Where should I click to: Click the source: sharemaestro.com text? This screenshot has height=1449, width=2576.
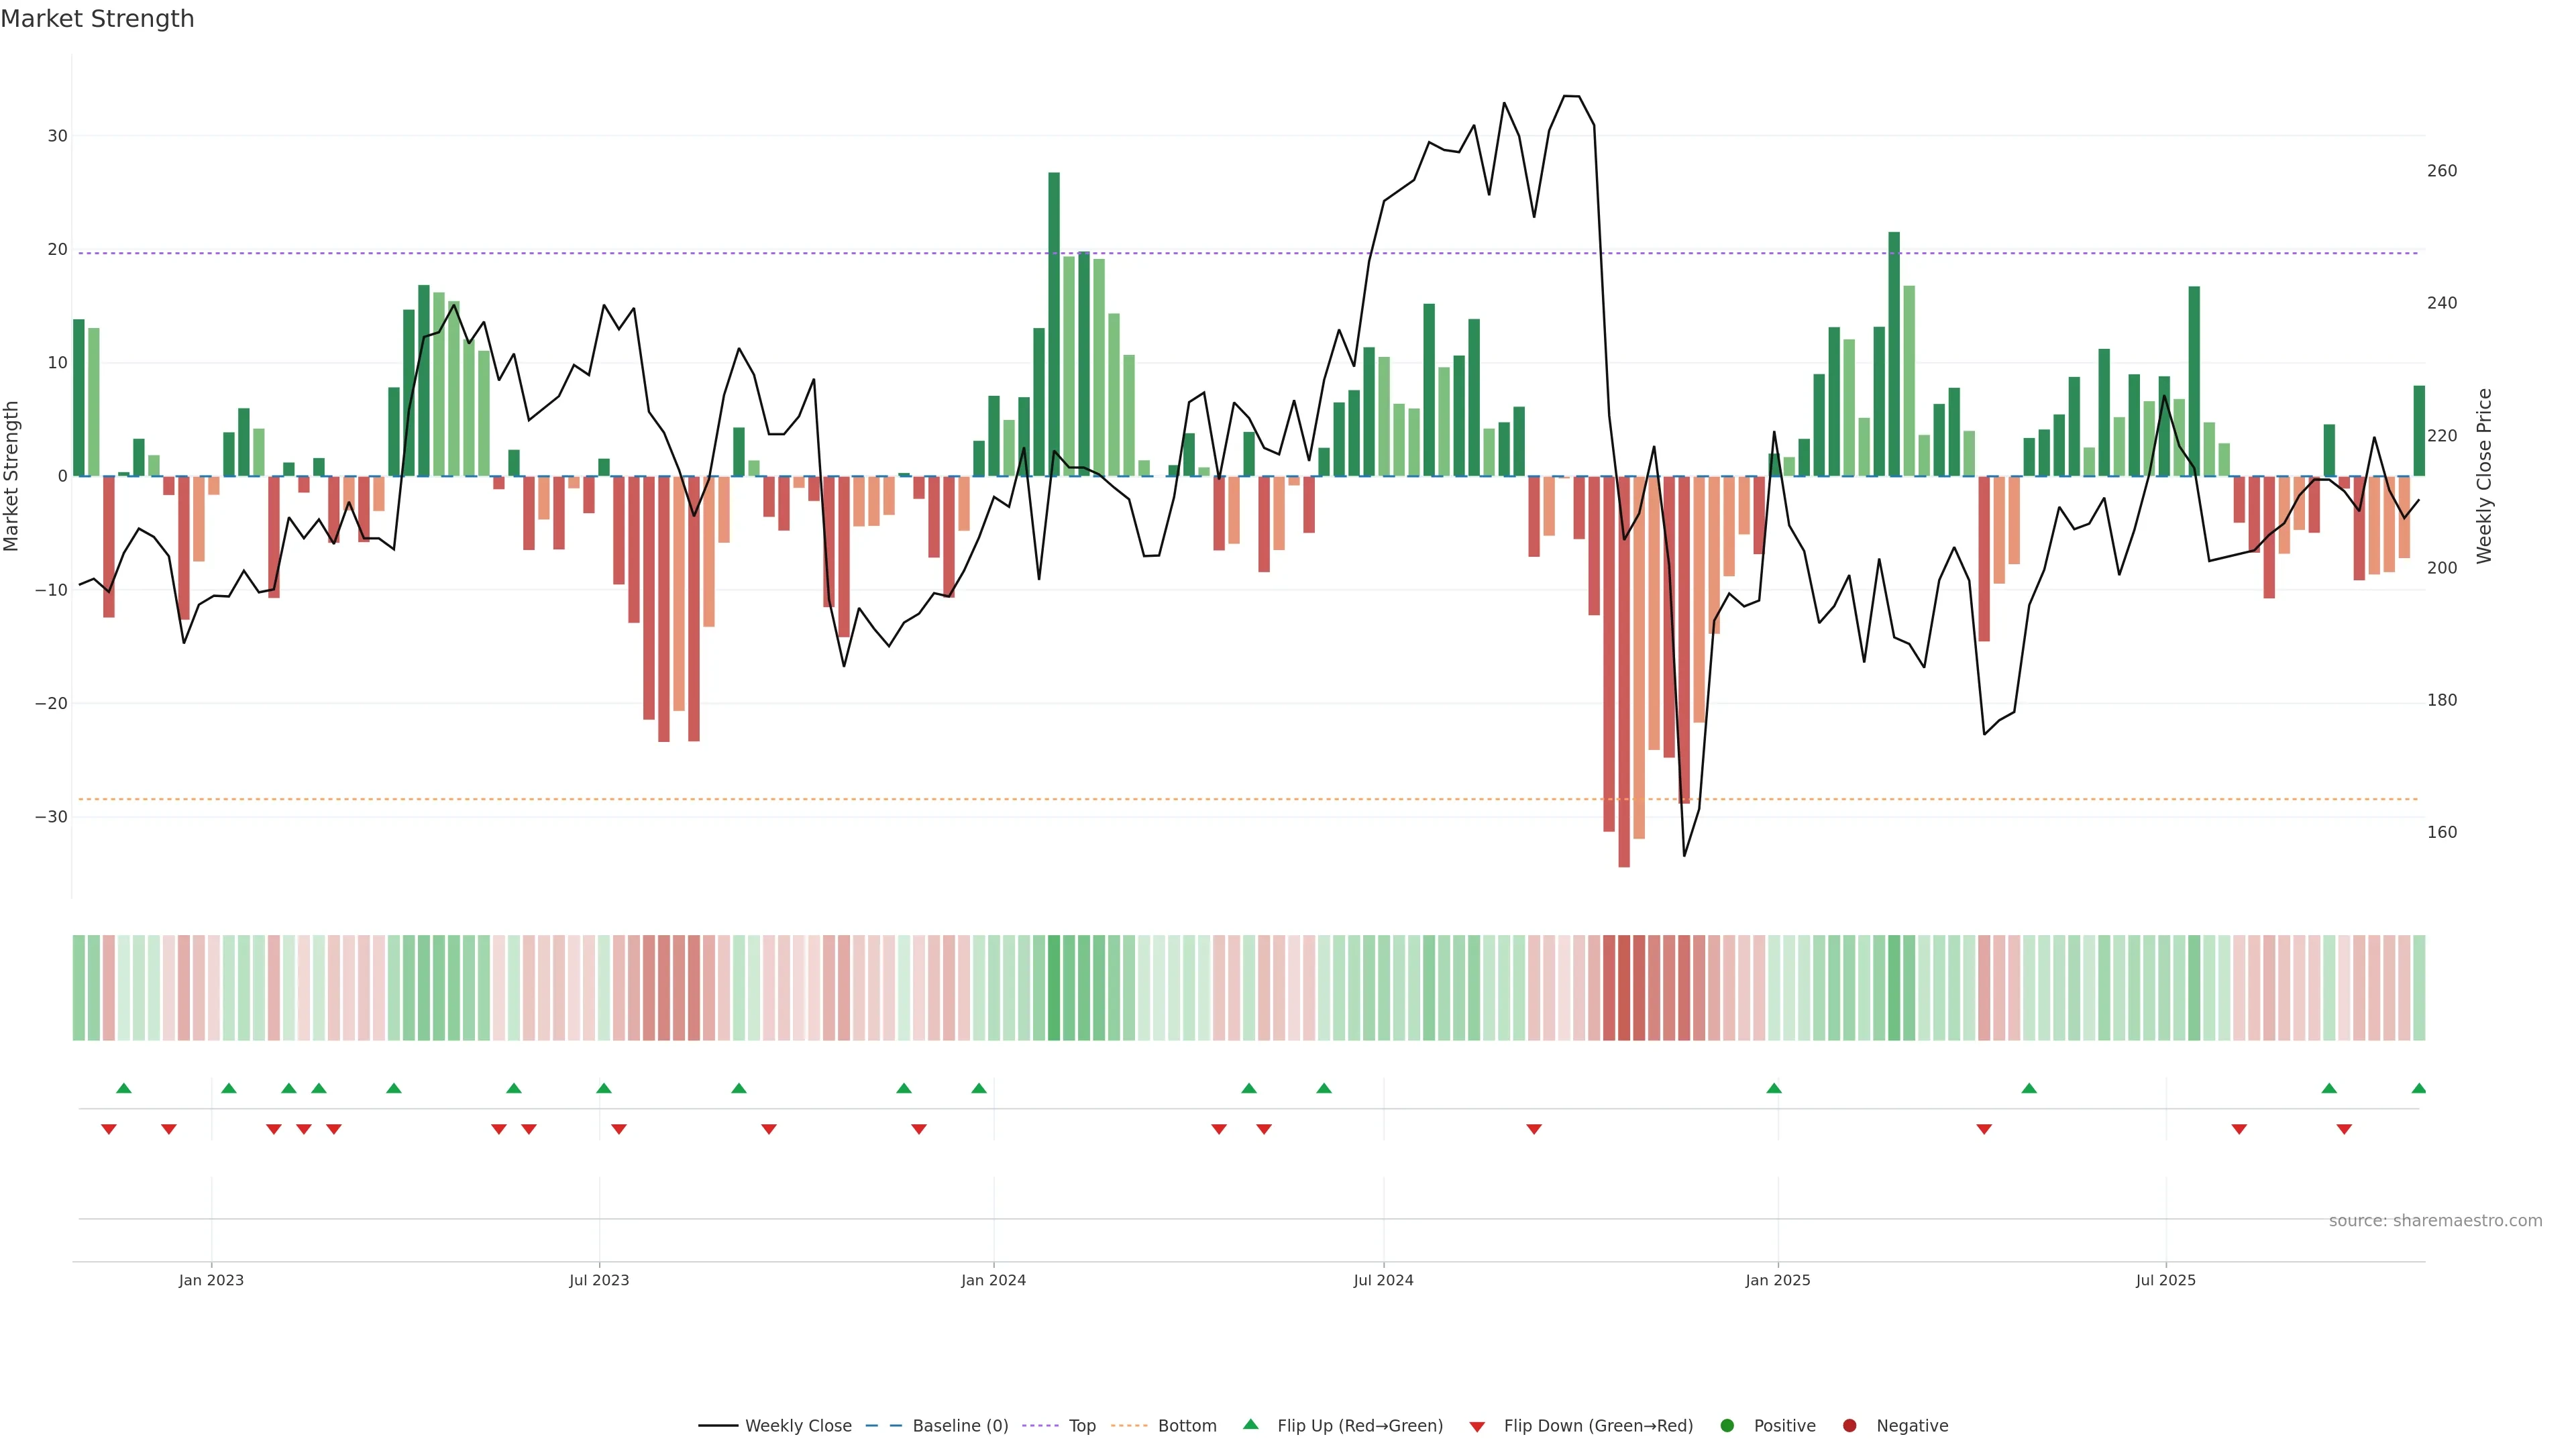2435,1221
